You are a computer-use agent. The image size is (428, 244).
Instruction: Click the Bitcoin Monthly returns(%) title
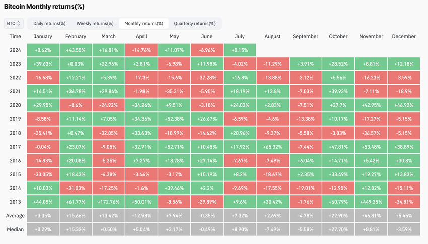pyautogui.click(x=44, y=7)
